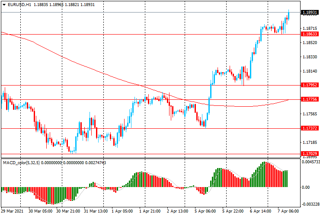
Task: Click the 5 Apr 06:00 time label
Action: 205,211
